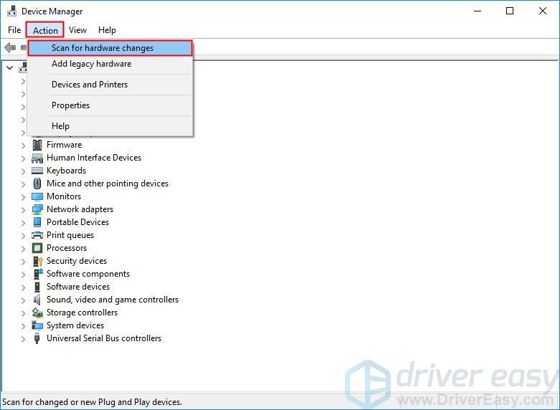Screen dimensions: 560x410
Task: Select the Keyboards label
Action: coord(67,171)
